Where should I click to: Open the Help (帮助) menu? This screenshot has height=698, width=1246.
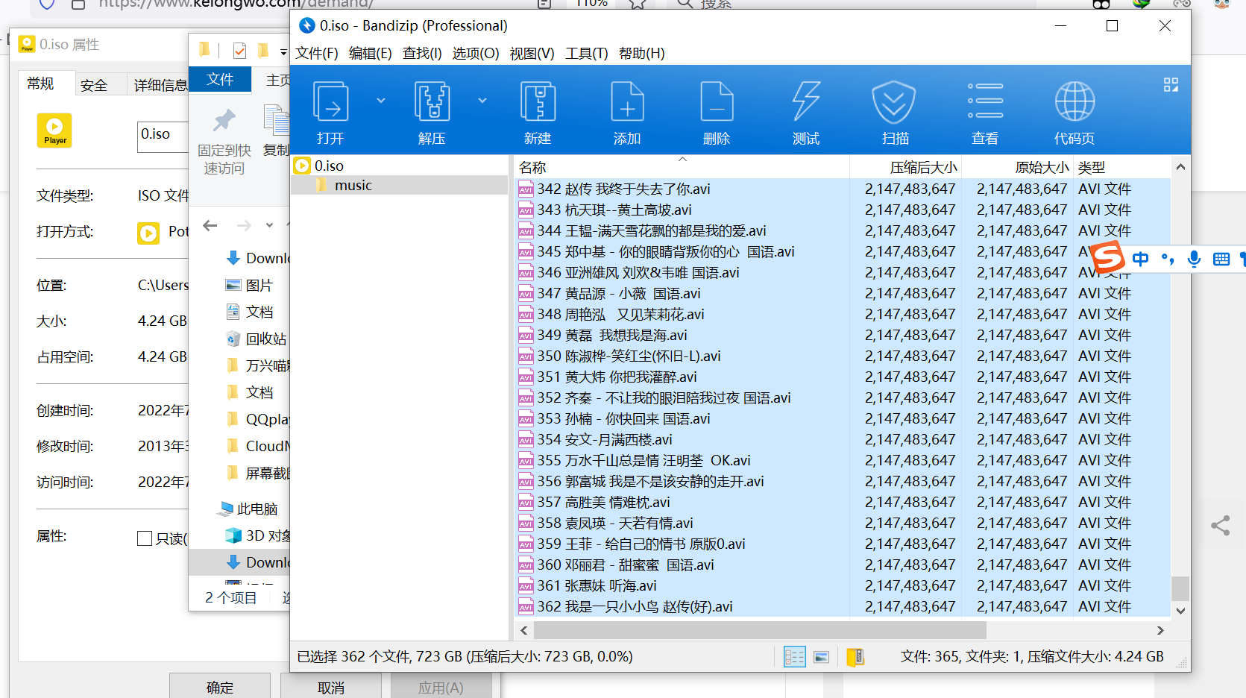point(642,53)
